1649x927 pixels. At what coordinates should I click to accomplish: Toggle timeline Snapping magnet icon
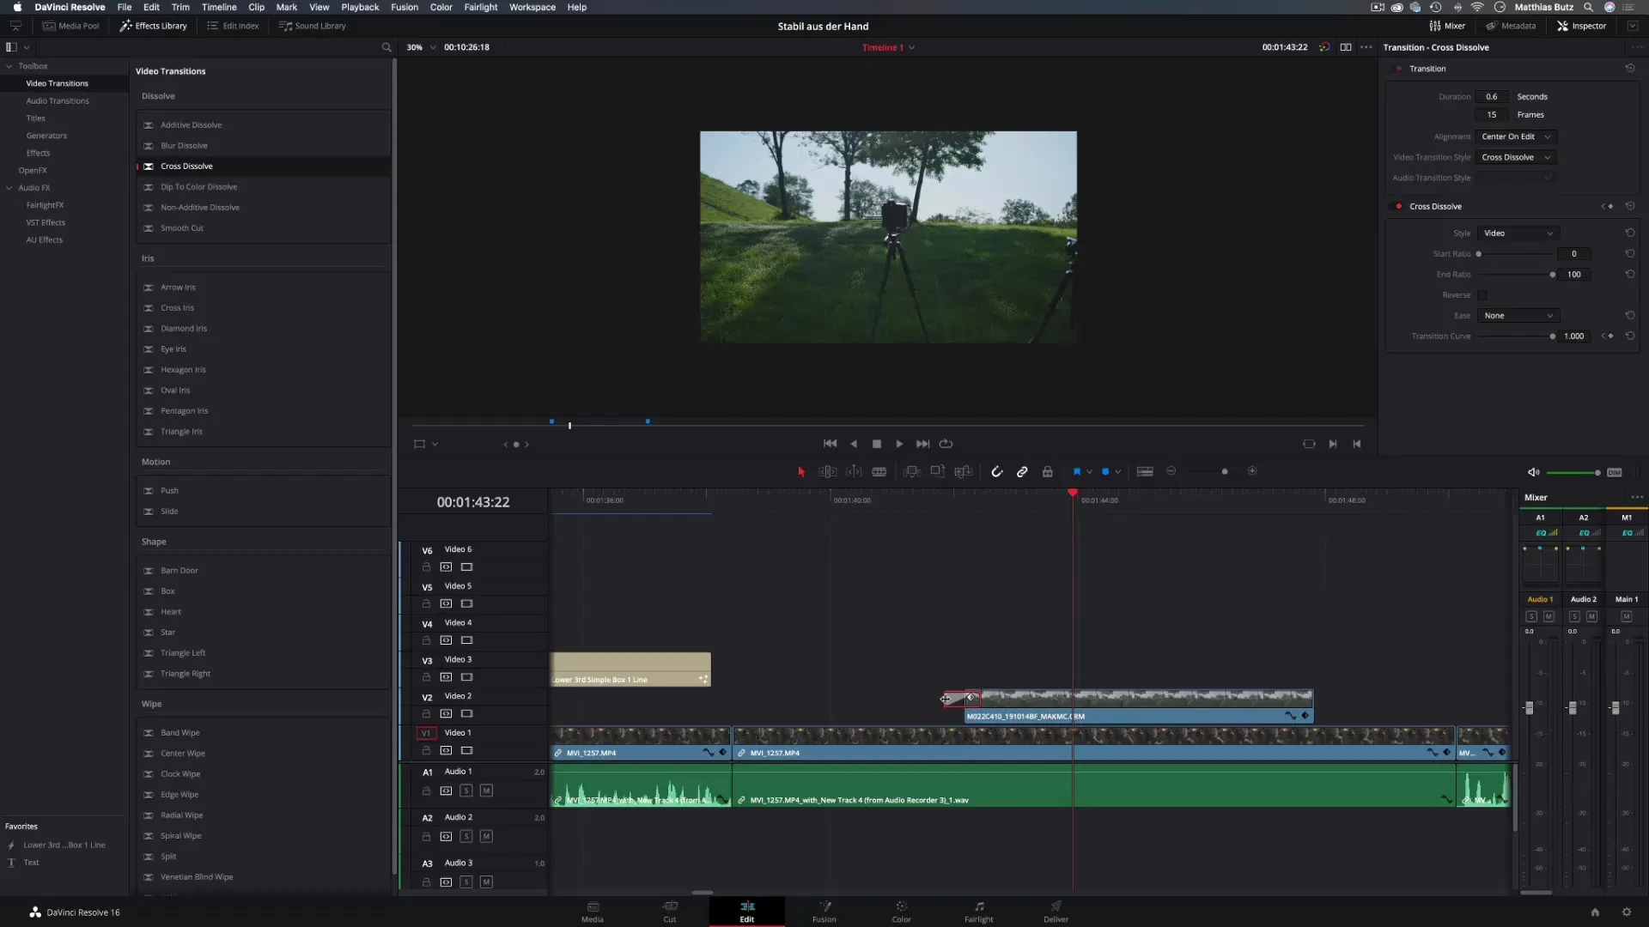point(996,471)
